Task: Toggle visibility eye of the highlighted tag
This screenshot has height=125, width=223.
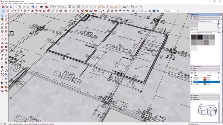Action: [192, 82]
